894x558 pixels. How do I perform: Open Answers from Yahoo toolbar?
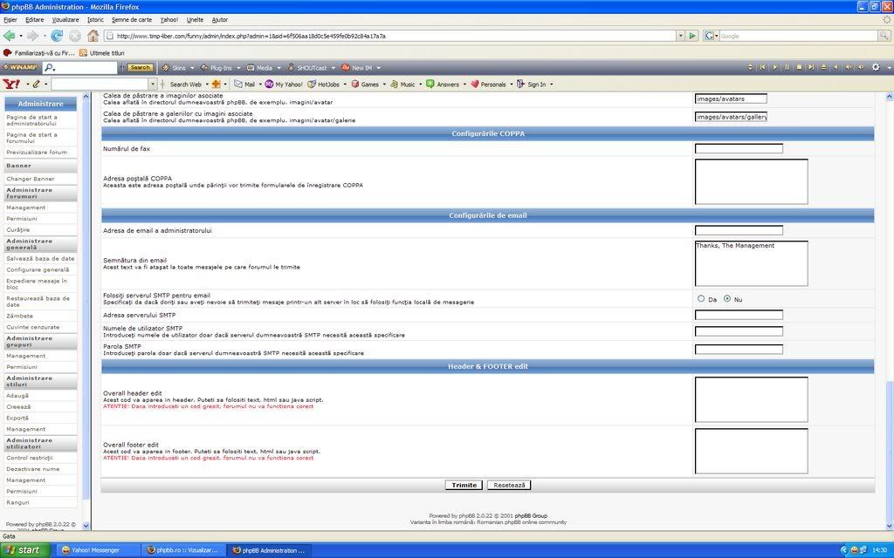point(443,85)
